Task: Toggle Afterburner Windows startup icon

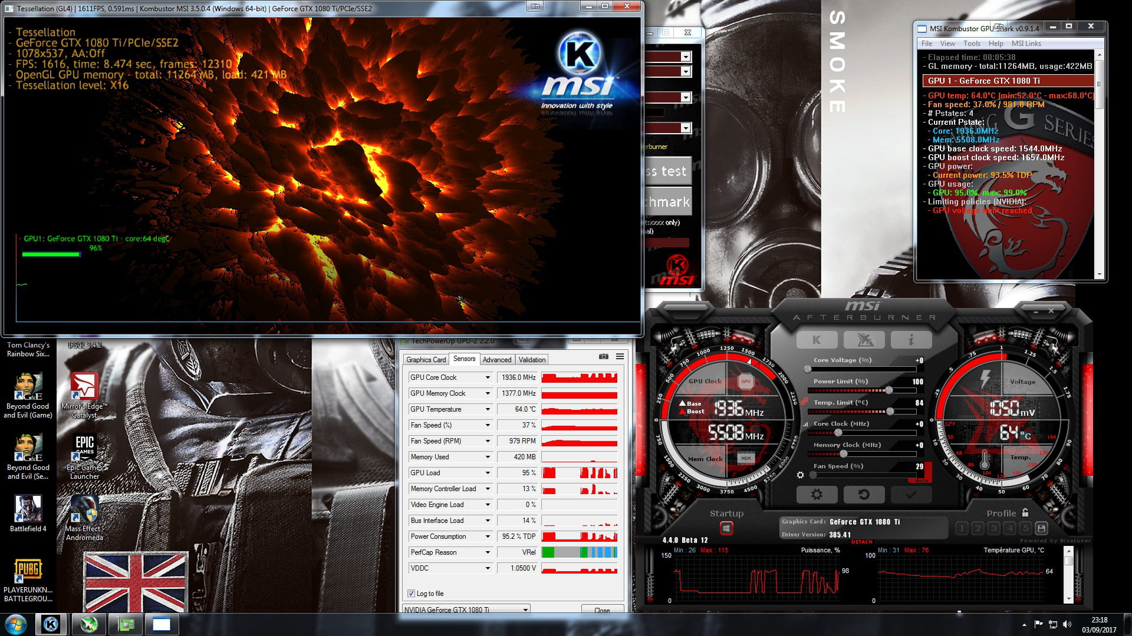Action: pos(726,528)
